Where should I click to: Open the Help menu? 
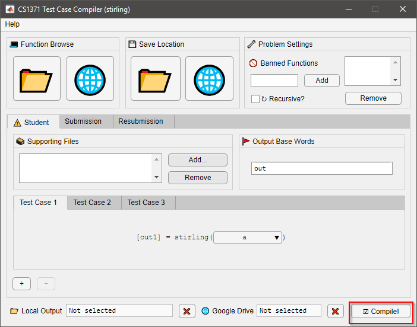coord(12,24)
